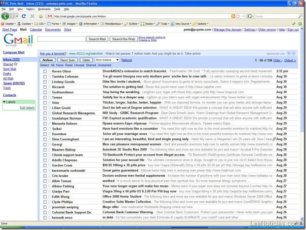
Task: Click the sponsored link next arrow
Action: pyautogui.click(x=293, y=53)
